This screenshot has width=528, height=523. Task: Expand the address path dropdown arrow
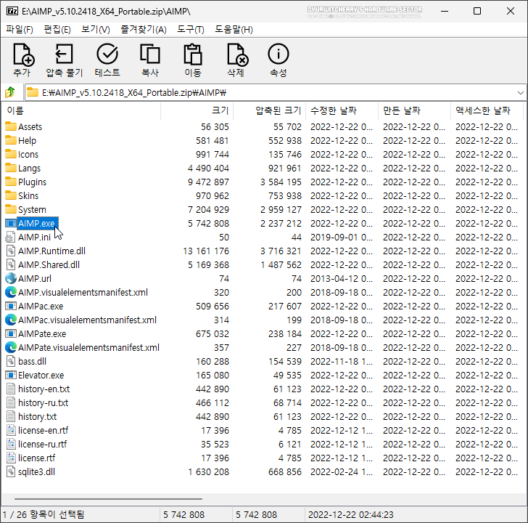tap(520, 92)
